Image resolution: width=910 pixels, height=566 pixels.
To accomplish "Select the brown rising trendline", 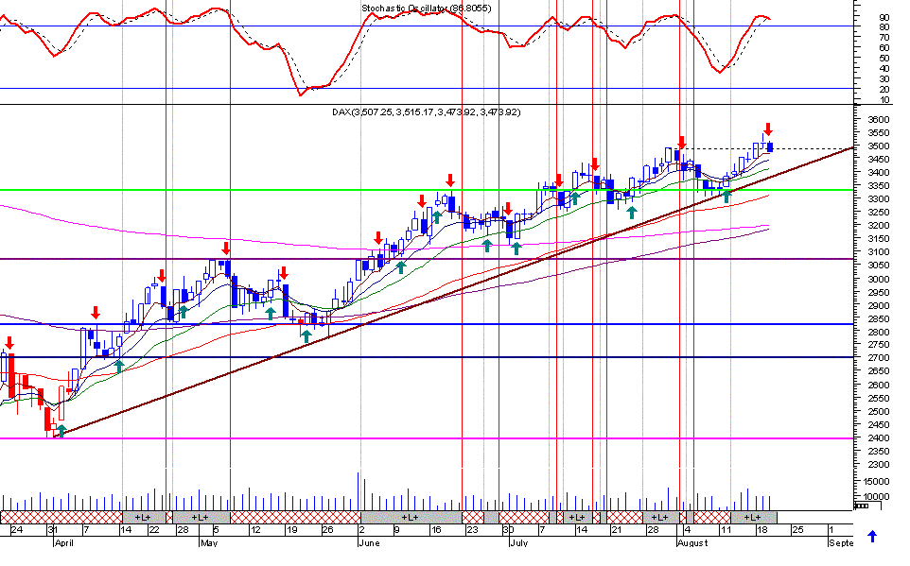I will pos(453,292).
